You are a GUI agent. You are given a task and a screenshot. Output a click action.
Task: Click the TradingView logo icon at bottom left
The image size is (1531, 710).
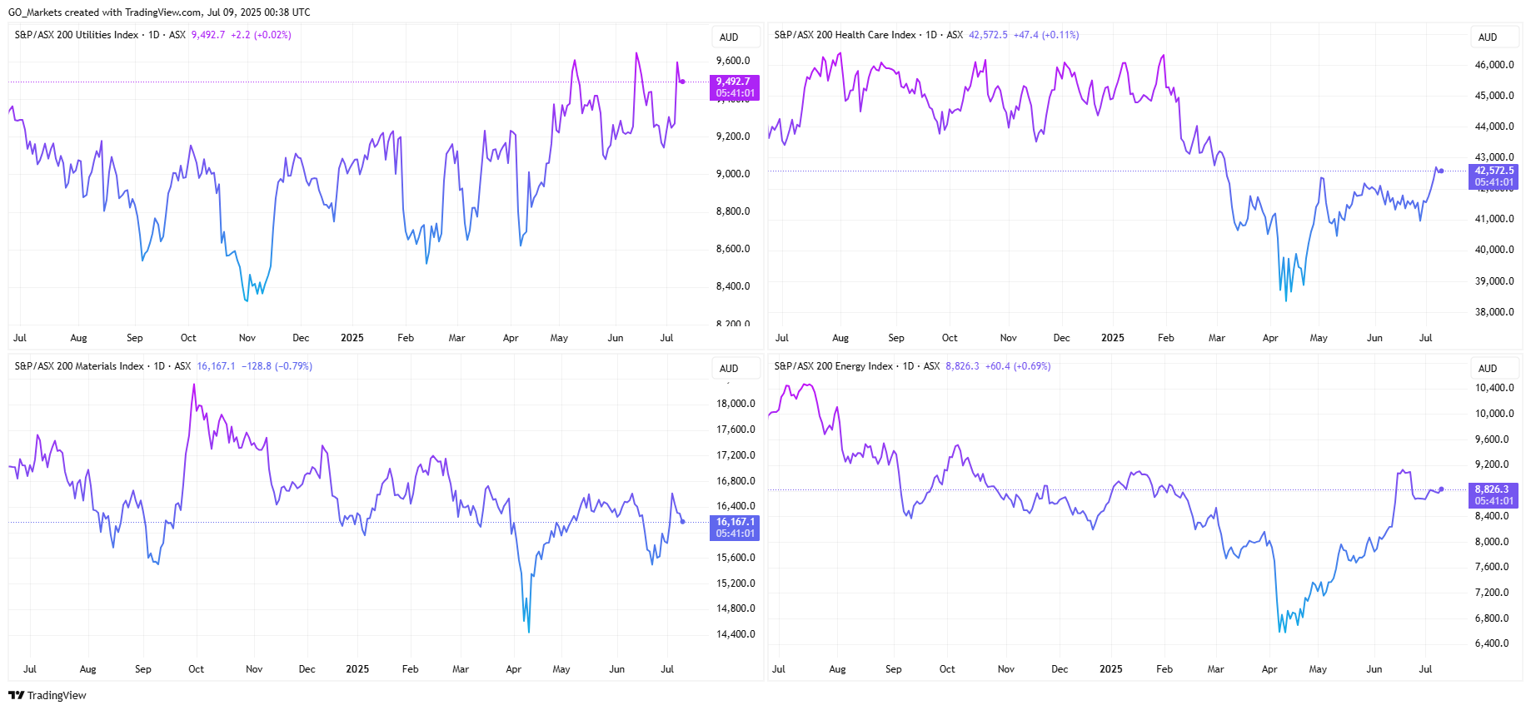coord(16,695)
